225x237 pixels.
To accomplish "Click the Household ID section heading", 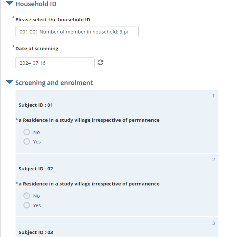I will pos(36,4).
